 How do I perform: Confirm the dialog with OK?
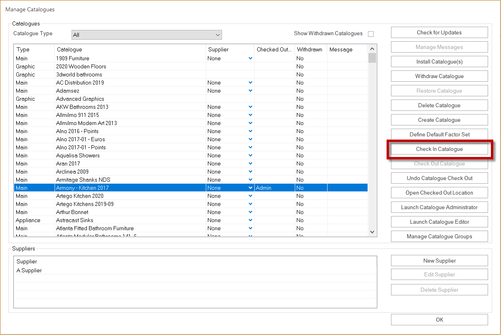439,320
